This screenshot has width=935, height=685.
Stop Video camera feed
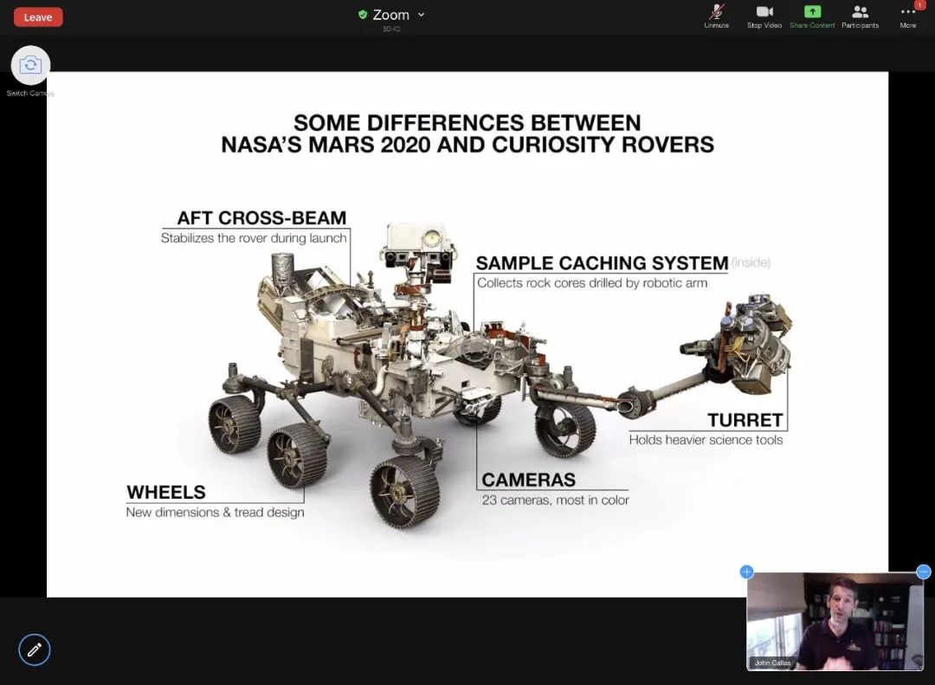(x=764, y=16)
